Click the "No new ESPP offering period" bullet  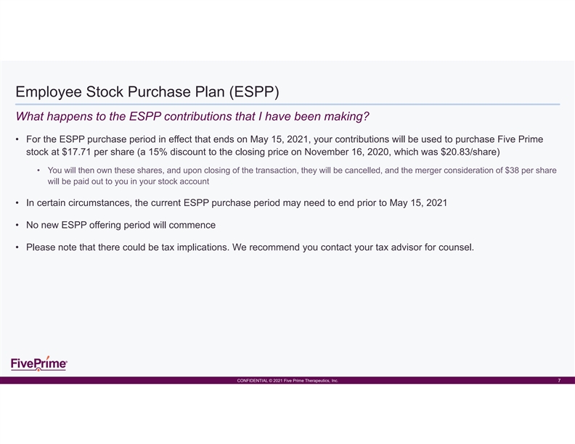pyautogui.click(x=121, y=224)
